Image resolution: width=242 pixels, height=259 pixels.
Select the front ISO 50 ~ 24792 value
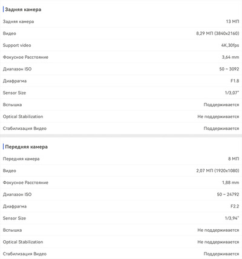[x=228, y=195]
